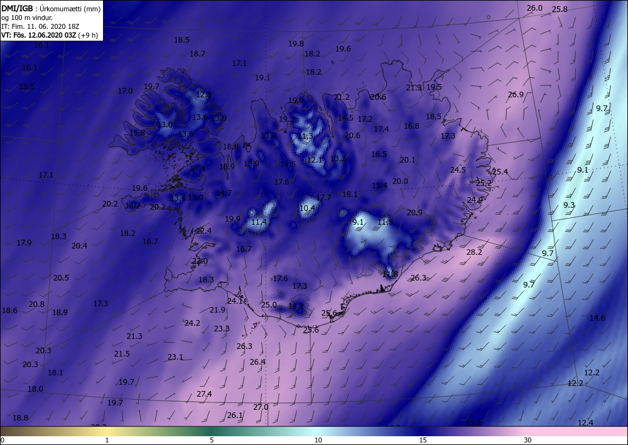The image size is (628, 445).
Task: Click the map value 15.8
Action: click(x=137, y=133)
